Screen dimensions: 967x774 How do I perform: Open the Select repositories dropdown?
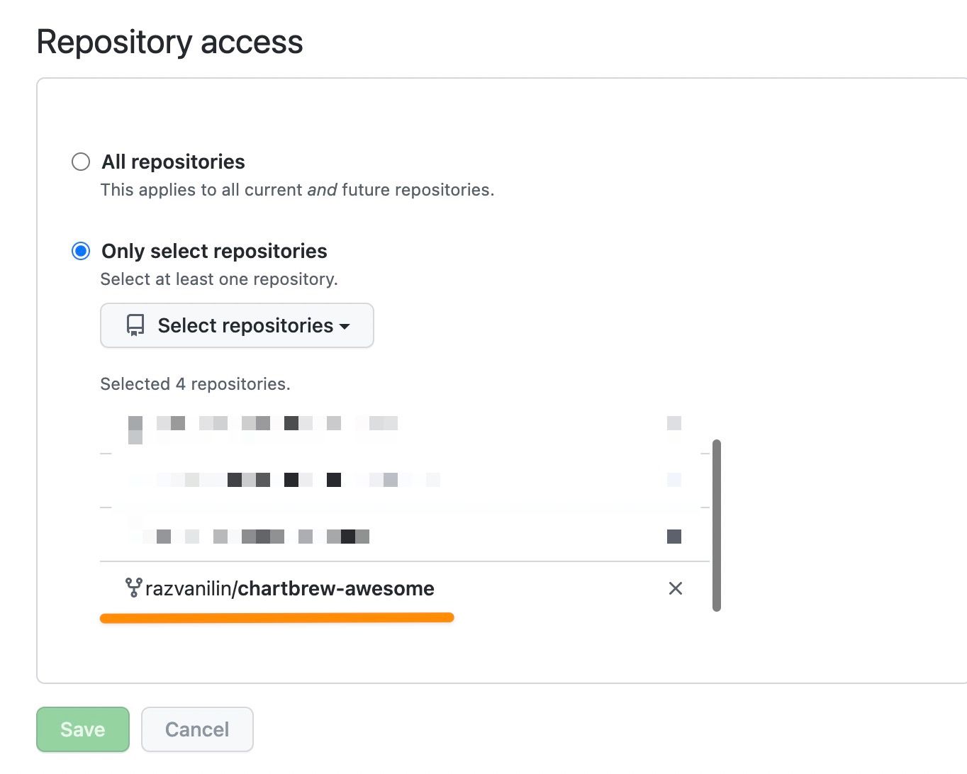click(237, 325)
